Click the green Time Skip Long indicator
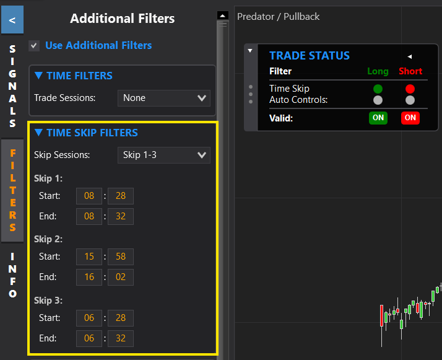The height and width of the screenshot is (360, 442). point(378,89)
